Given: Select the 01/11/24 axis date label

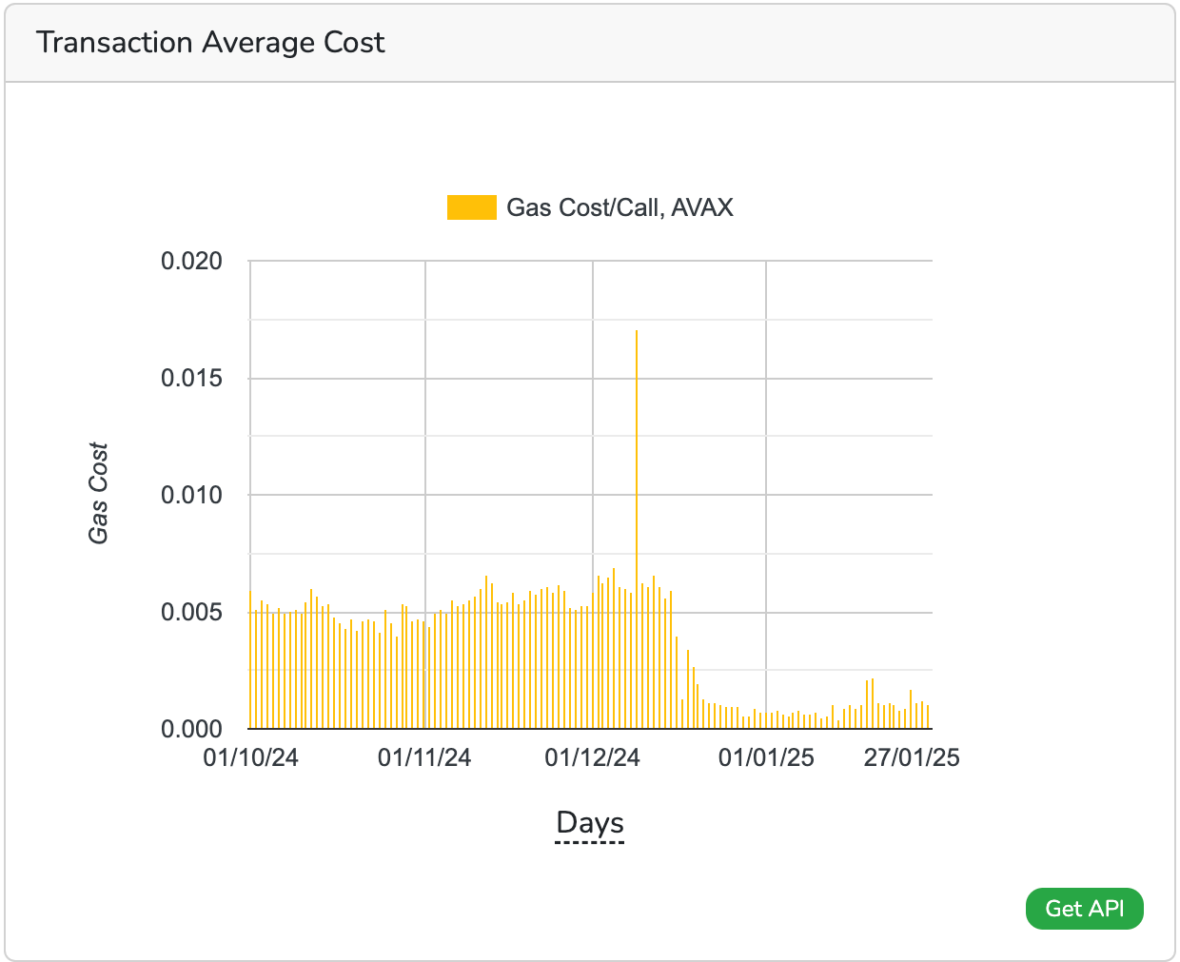Looking at the screenshot, I should click(424, 758).
